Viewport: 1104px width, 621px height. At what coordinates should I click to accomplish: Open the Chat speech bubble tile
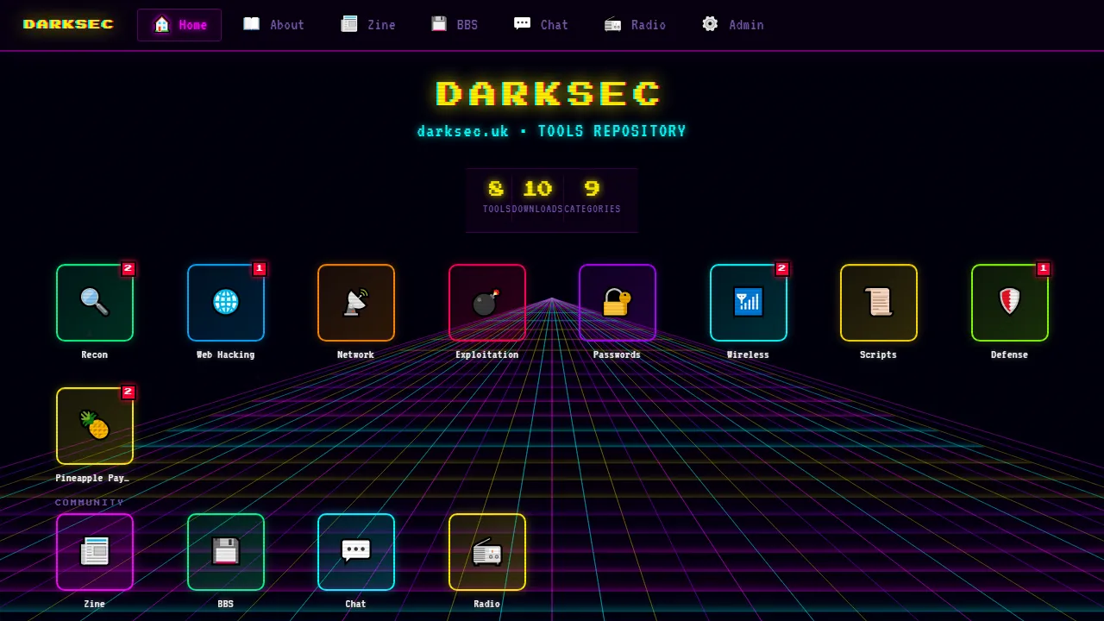coord(355,552)
